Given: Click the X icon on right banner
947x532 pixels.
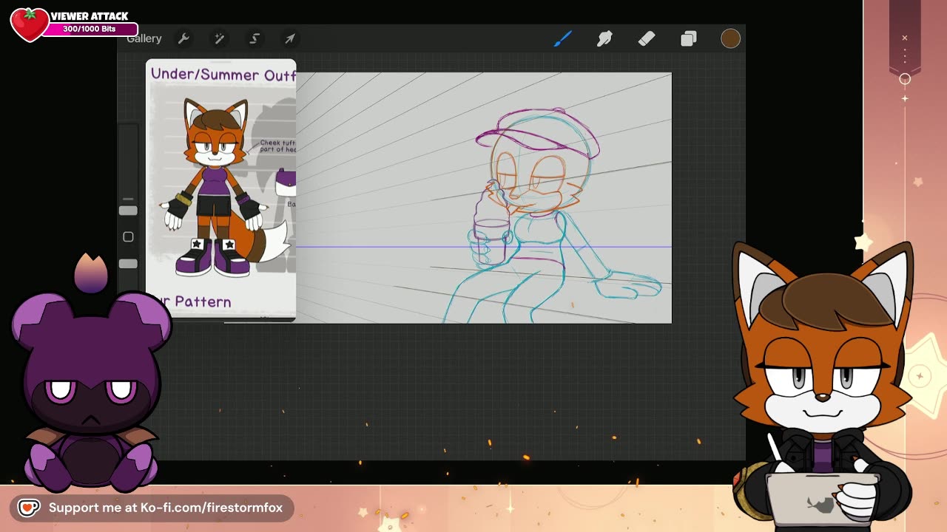Looking at the screenshot, I should pos(904,38).
